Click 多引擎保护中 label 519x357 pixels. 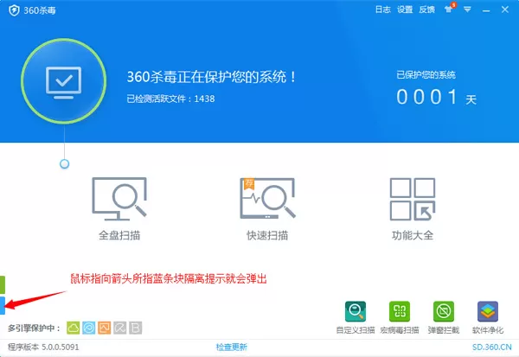coord(34,328)
